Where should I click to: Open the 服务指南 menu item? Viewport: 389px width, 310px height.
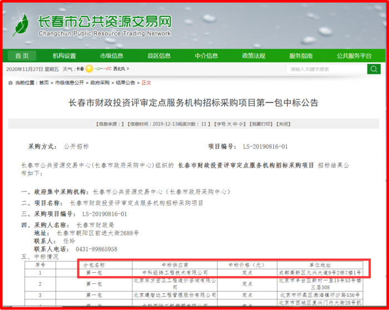301,56
